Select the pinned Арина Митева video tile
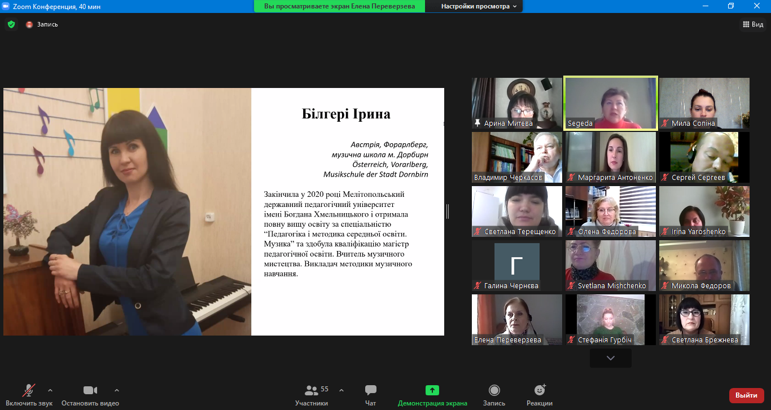This screenshot has width=771, height=410. pyautogui.click(x=516, y=103)
